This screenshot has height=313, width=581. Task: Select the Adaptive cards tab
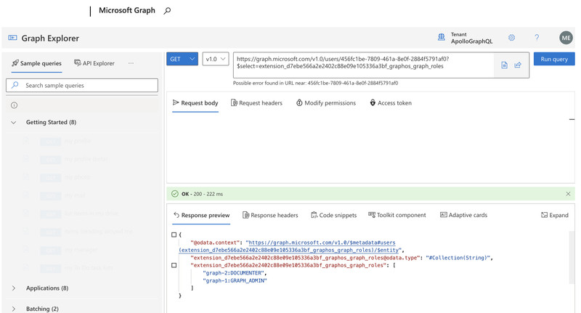[463, 215]
